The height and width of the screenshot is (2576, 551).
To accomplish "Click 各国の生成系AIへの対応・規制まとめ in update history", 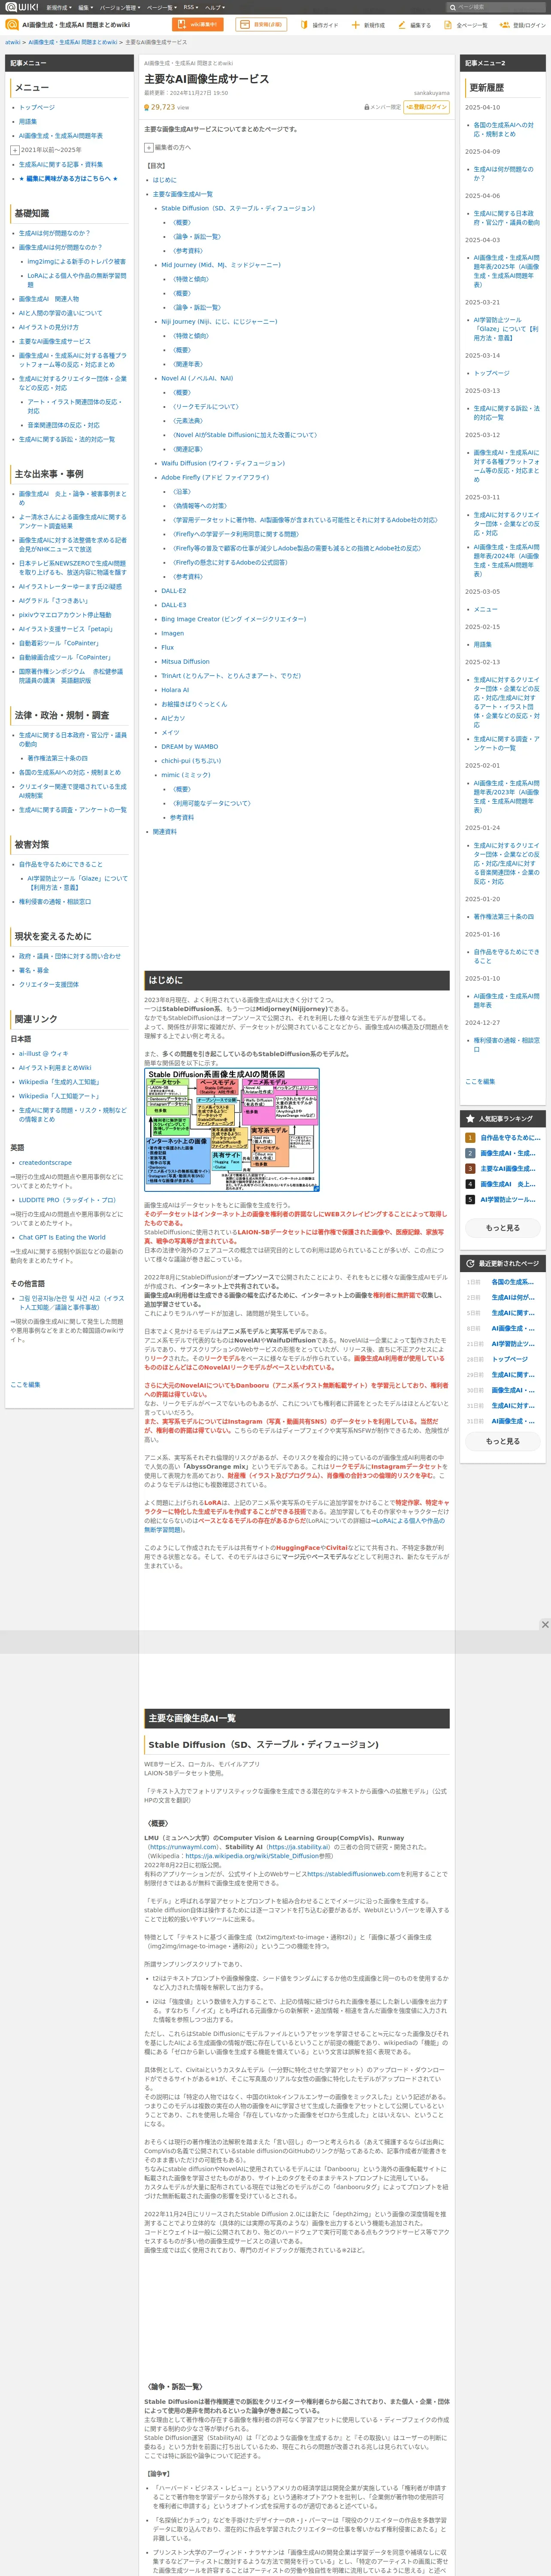I will [504, 130].
